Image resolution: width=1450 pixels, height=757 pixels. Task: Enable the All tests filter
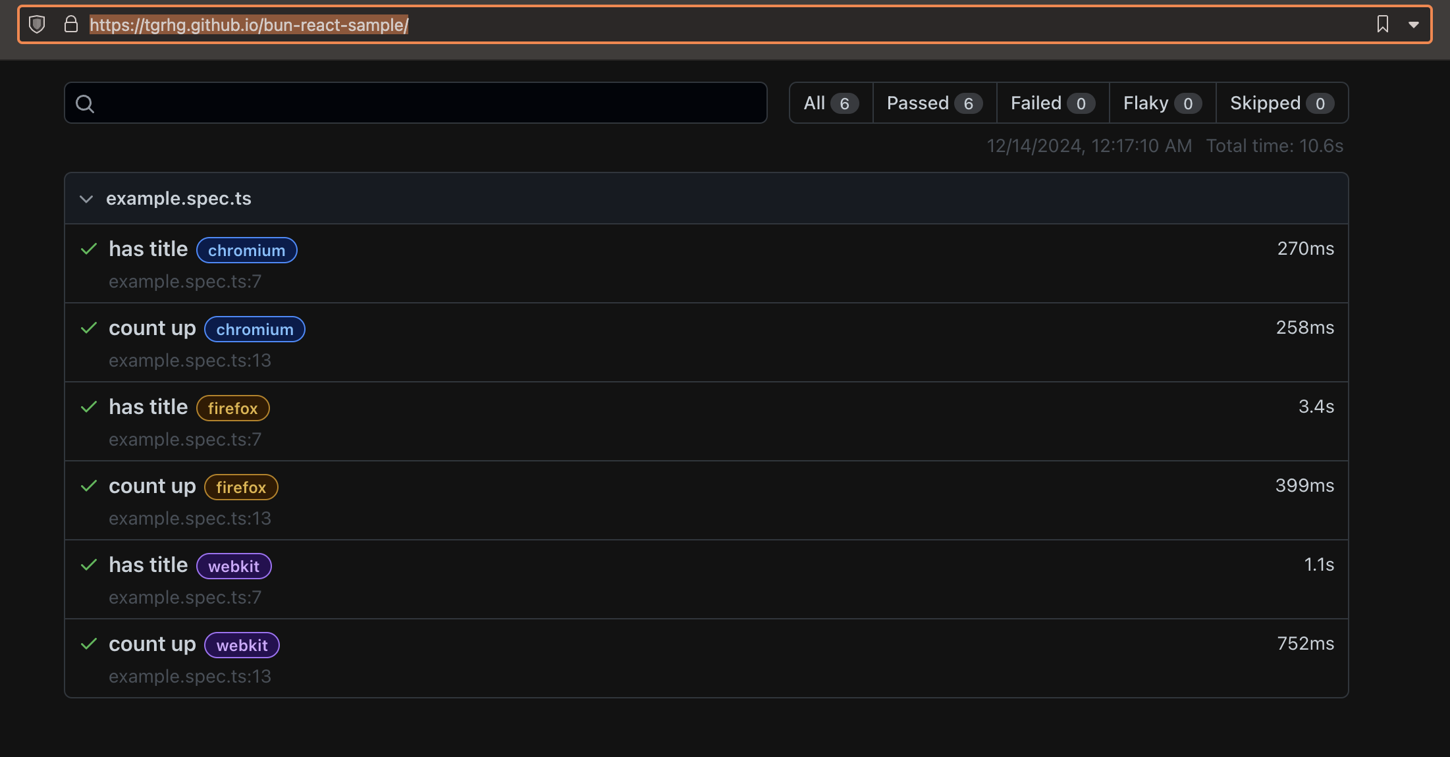(x=829, y=103)
